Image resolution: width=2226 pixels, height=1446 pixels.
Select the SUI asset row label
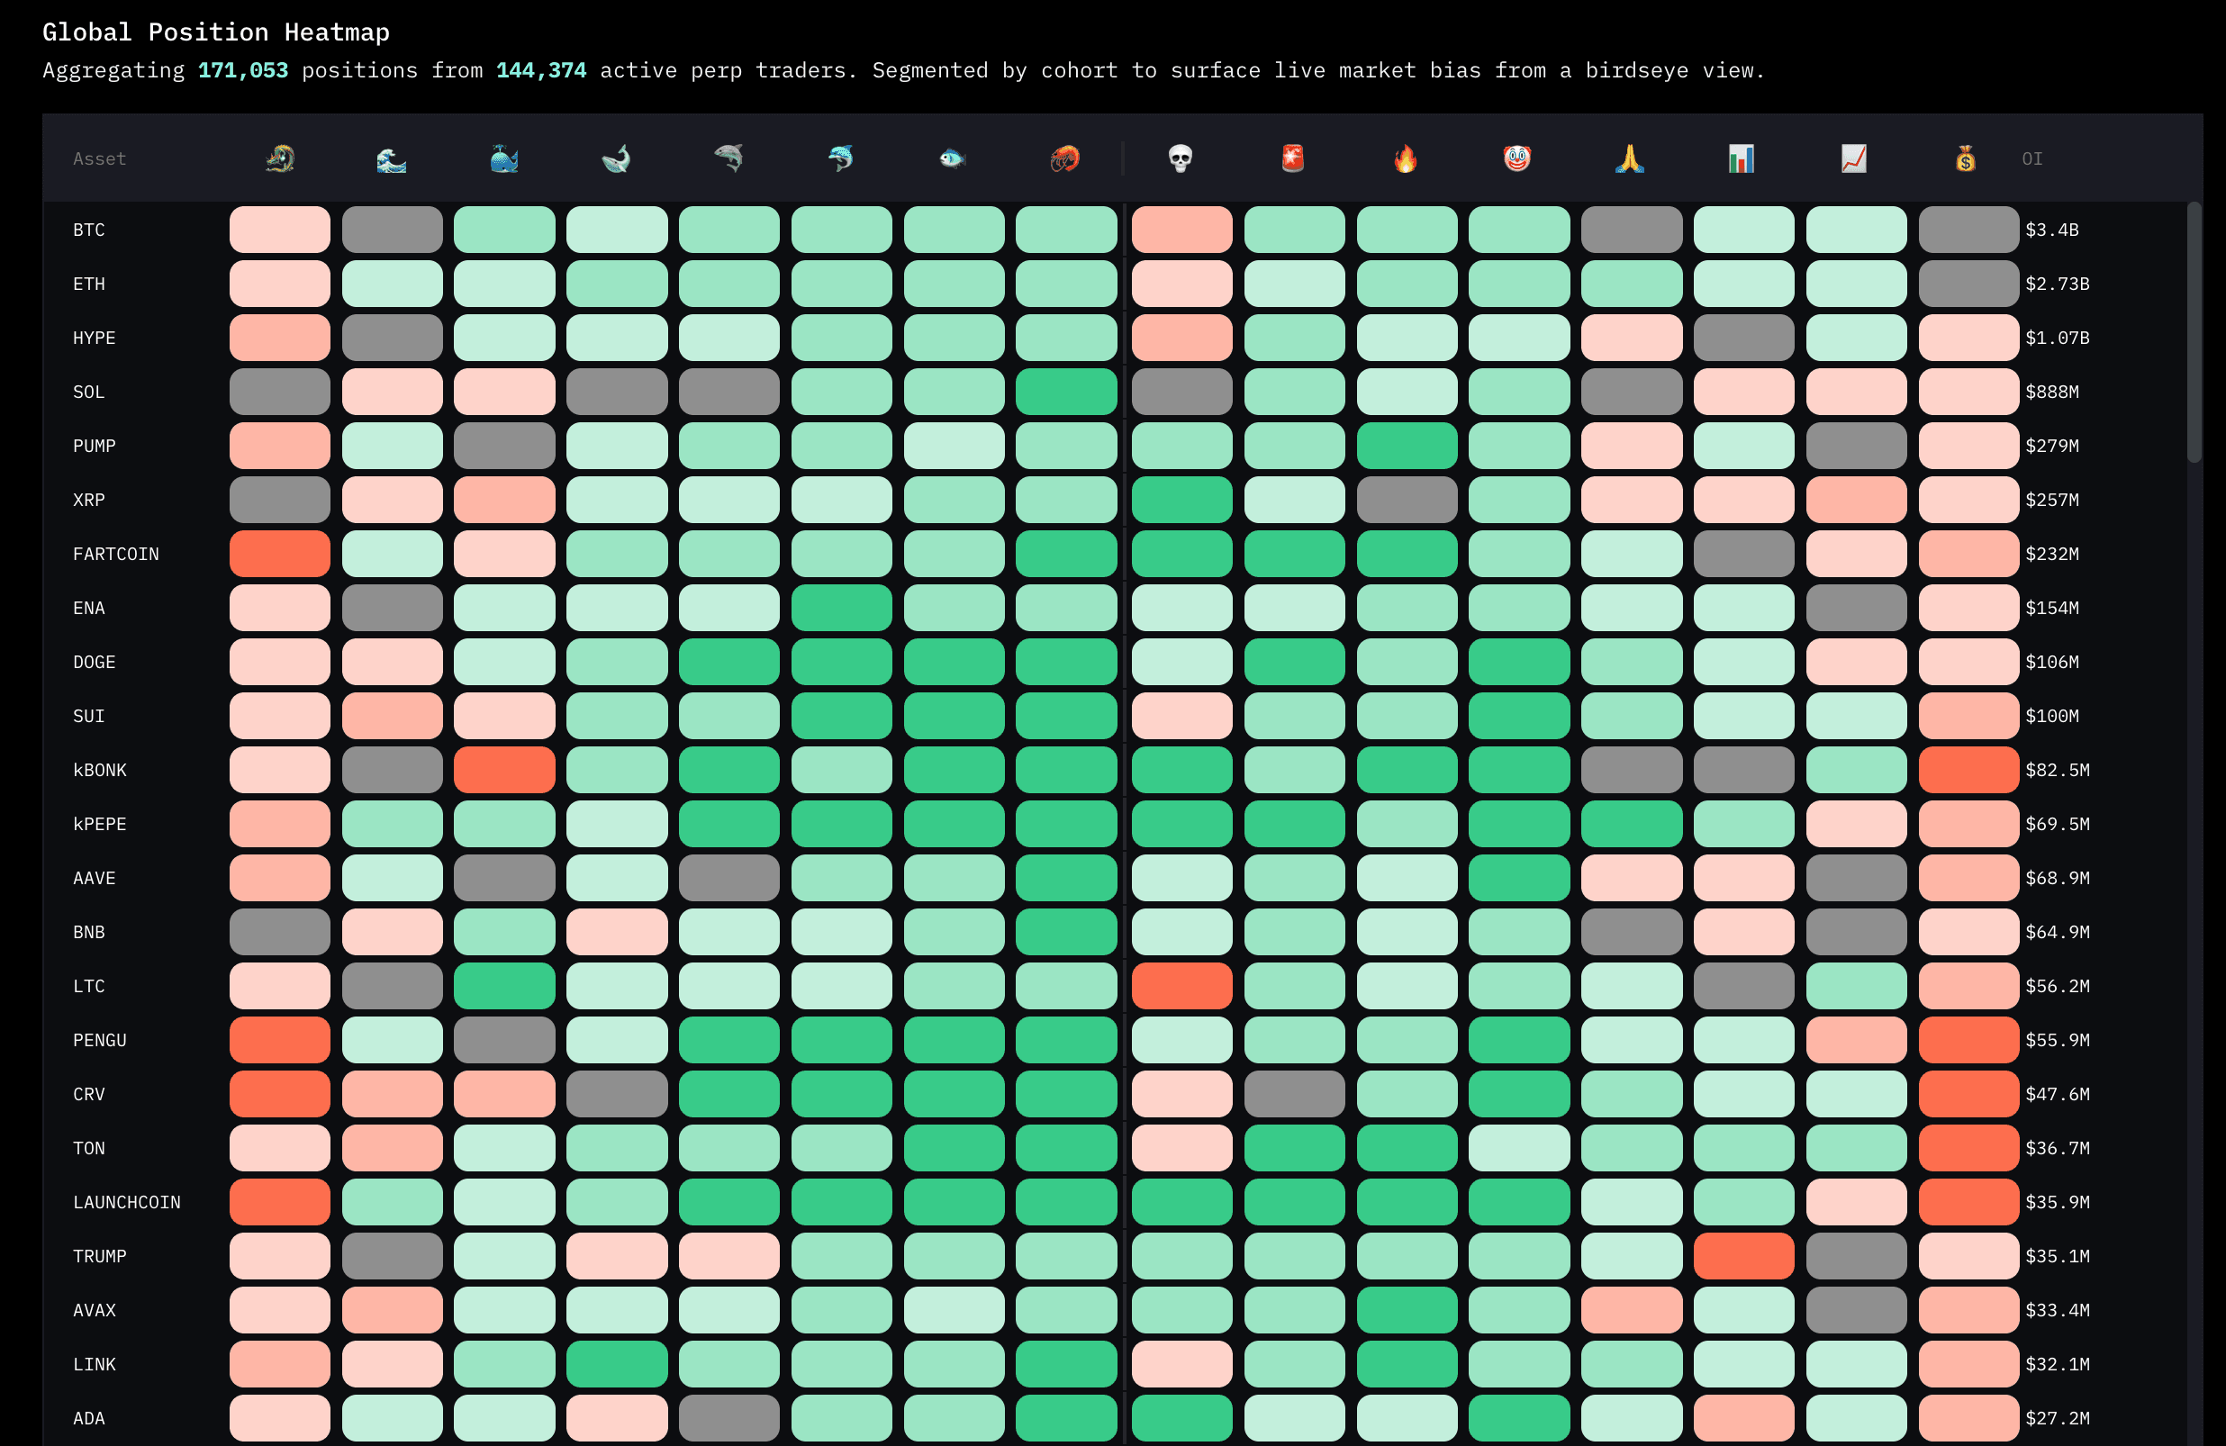tap(89, 717)
